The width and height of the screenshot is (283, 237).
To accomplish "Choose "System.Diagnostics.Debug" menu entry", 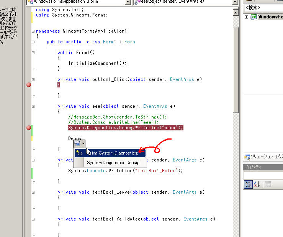I will click(113, 163).
